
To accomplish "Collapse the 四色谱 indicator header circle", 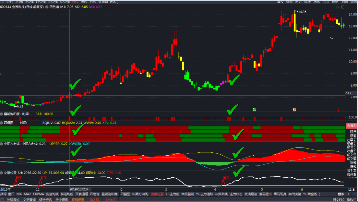I will 47,7.
